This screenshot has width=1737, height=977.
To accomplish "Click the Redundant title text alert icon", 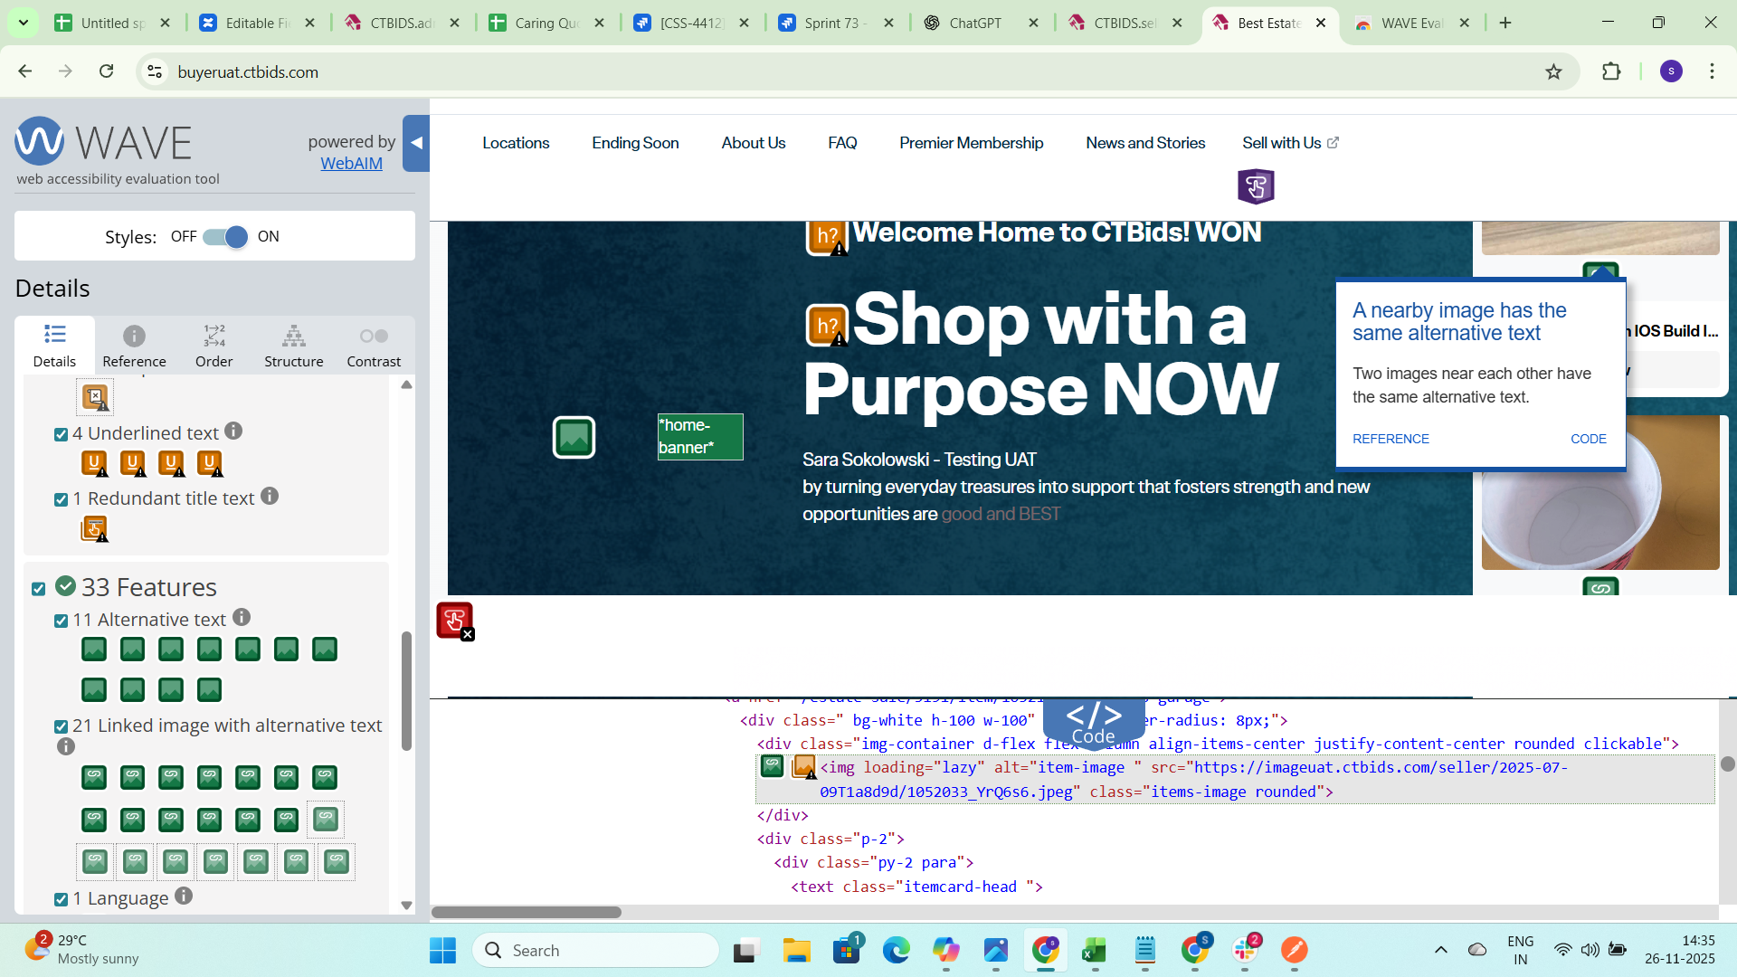I will pyautogui.click(x=94, y=528).
